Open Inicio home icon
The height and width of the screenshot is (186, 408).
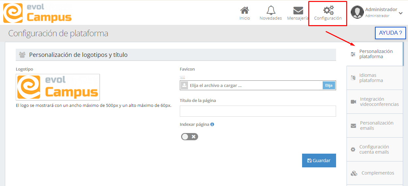tap(244, 10)
